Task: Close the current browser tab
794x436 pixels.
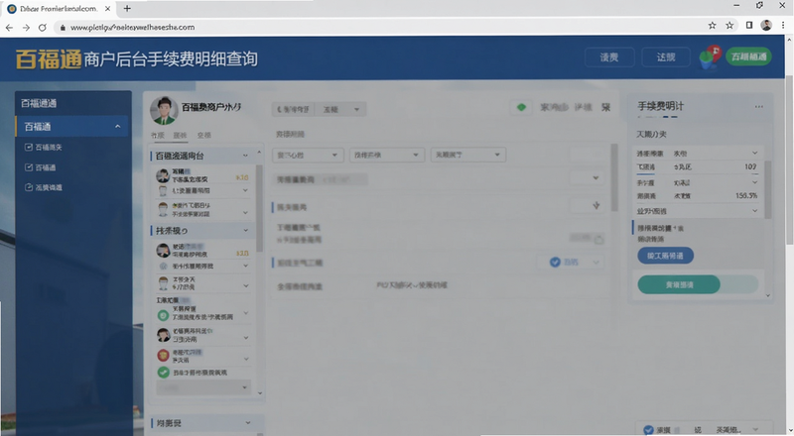Action: click(107, 9)
